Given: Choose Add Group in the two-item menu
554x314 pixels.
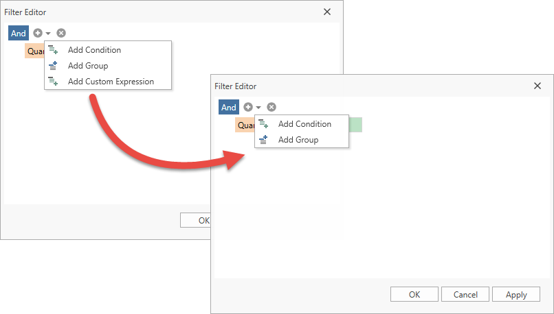Looking at the screenshot, I should pos(298,140).
